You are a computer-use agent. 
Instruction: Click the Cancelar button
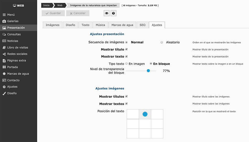78,13
